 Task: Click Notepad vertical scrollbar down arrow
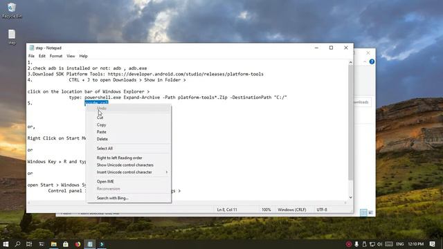pos(350,197)
